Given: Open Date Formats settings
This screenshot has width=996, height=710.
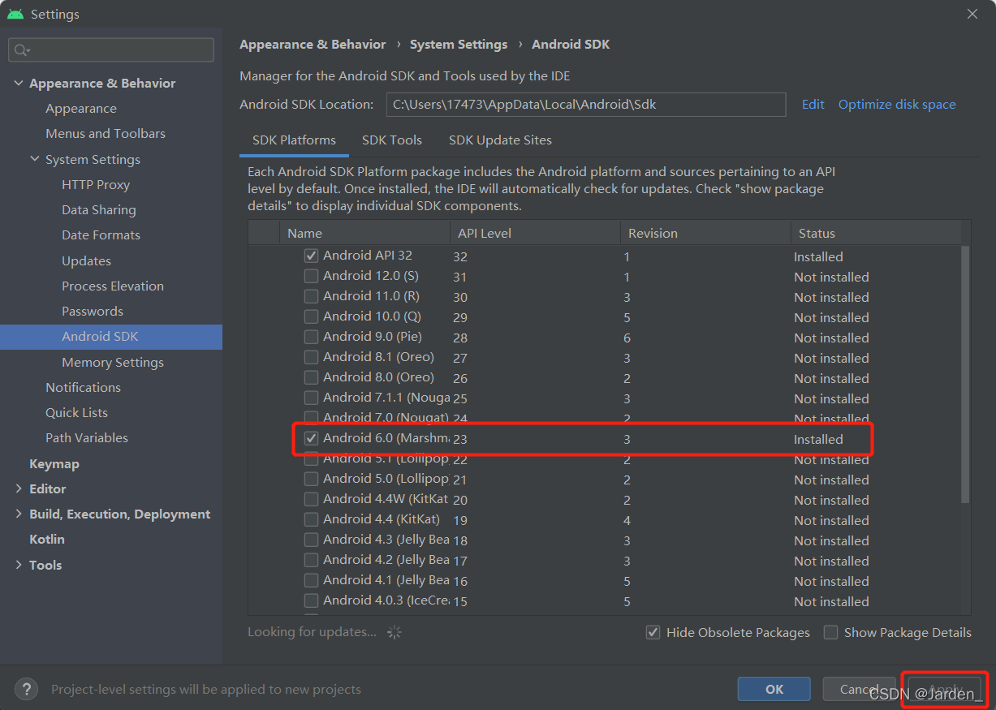Looking at the screenshot, I should (x=101, y=235).
